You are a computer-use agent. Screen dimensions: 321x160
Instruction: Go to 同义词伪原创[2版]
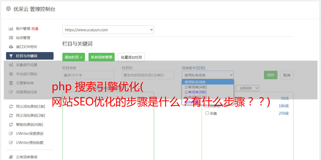(30, 115)
